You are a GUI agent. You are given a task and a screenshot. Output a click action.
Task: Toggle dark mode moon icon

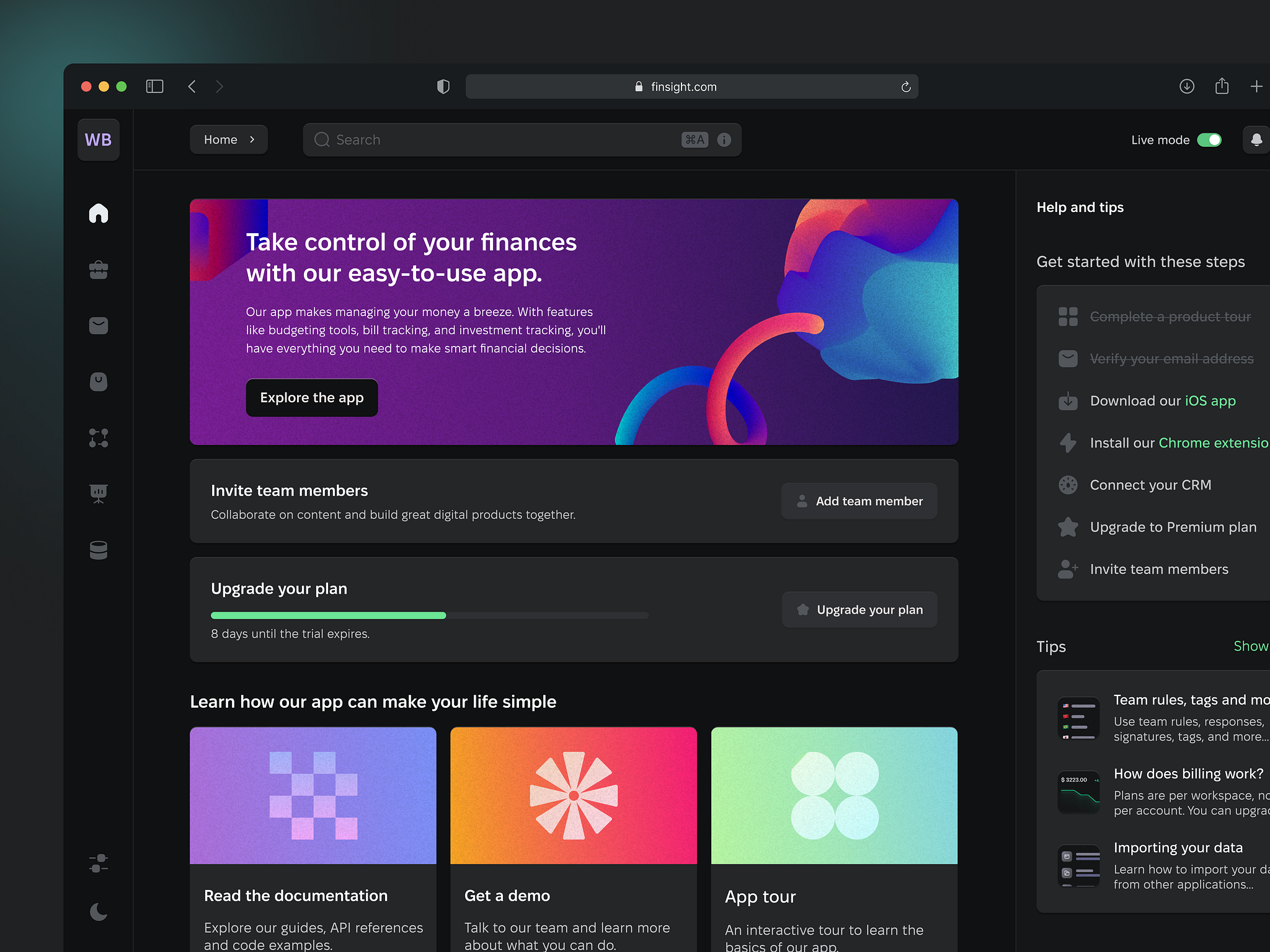(99, 912)
